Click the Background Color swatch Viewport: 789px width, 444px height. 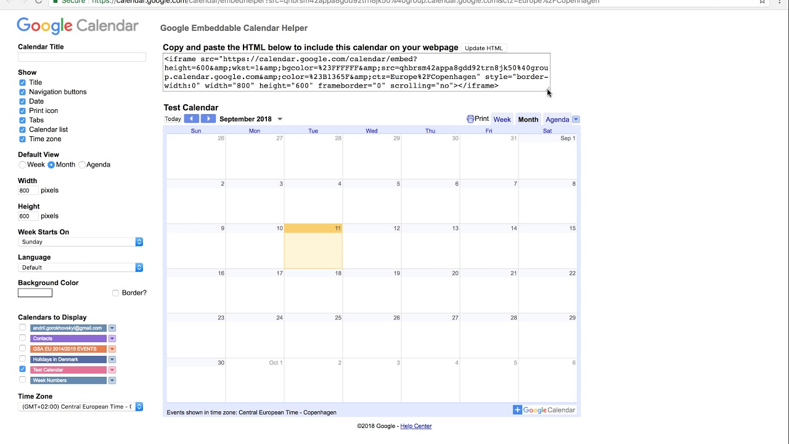click(35, 293)
